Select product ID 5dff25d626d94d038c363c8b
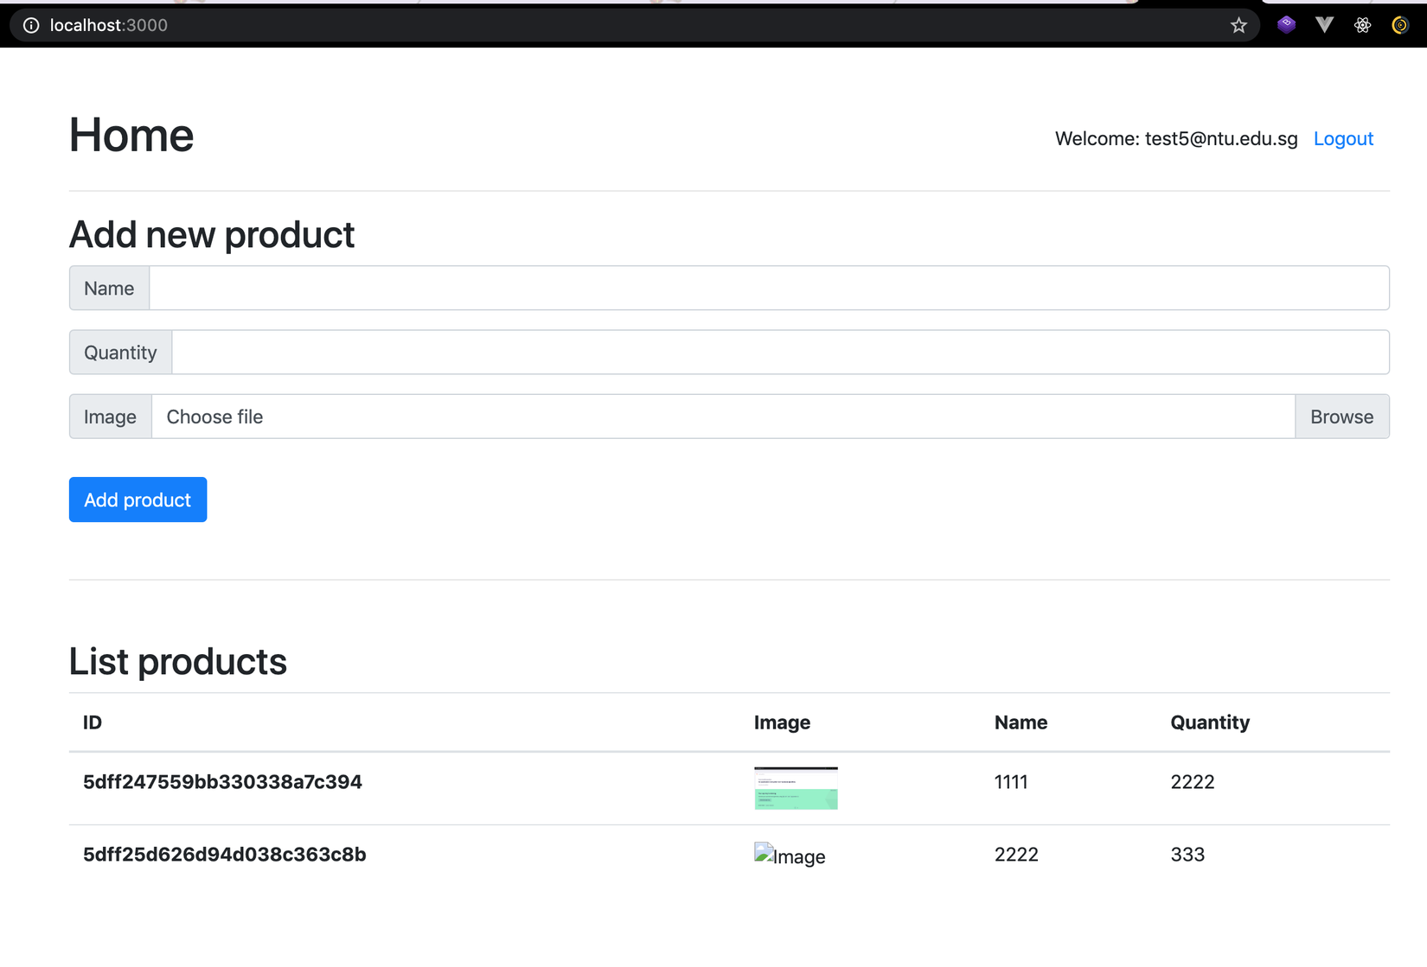The width and height of the screenshot is (1427, 967). [223, 854]
